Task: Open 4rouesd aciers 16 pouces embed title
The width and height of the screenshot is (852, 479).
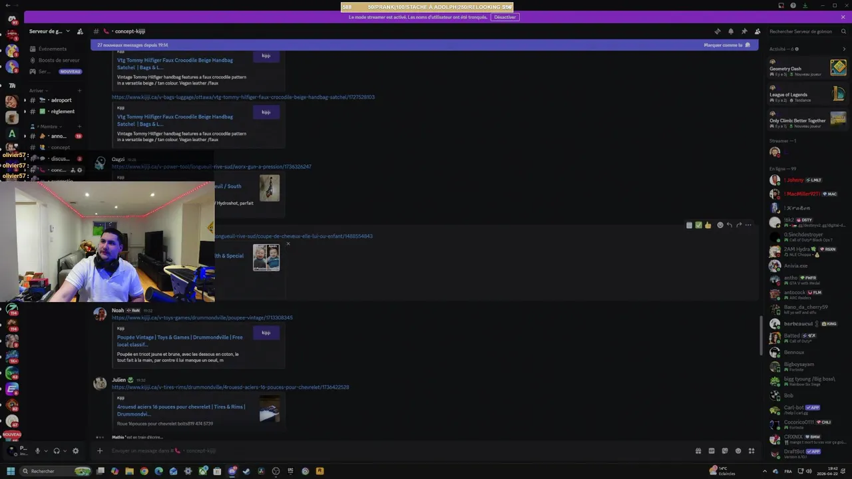Action: click(x=181, y=410)
